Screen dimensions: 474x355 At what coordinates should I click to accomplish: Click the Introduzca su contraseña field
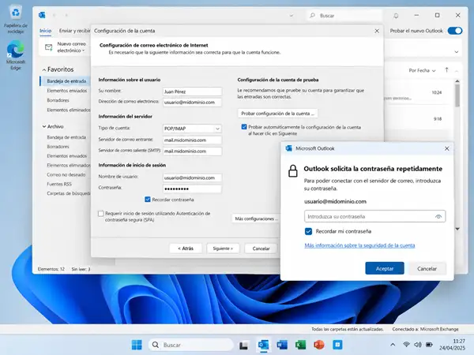(374, 216)
